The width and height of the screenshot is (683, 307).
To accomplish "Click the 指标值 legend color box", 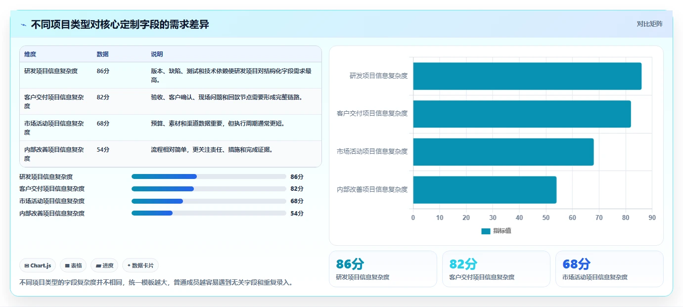I will (x=486, y=231).
